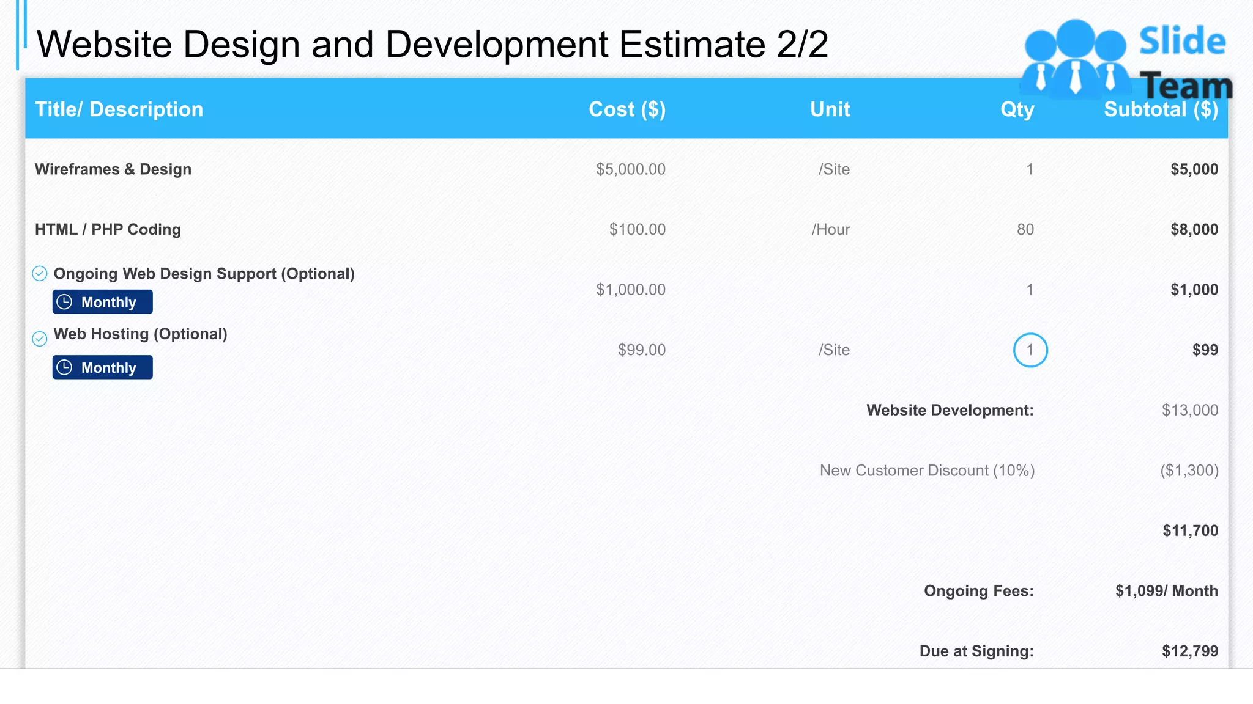This screenshot has width=1253, height=704.
Task: Click the Subtotal ($) column header
Action: tap(1161, 109)
